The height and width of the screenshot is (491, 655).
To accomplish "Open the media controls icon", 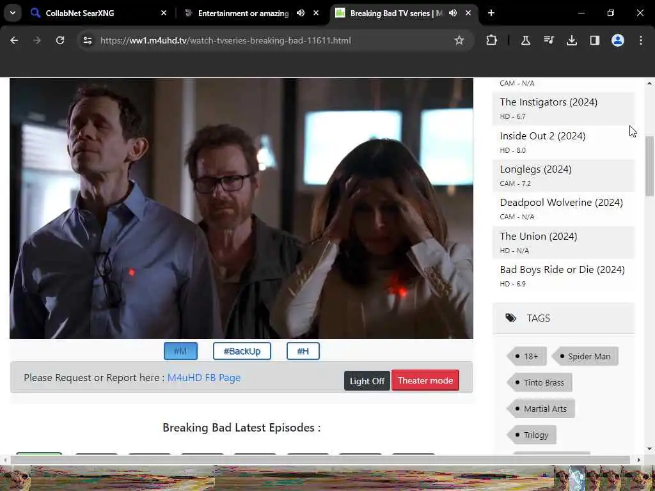I will pyautogui.click(x=548, y=40).
